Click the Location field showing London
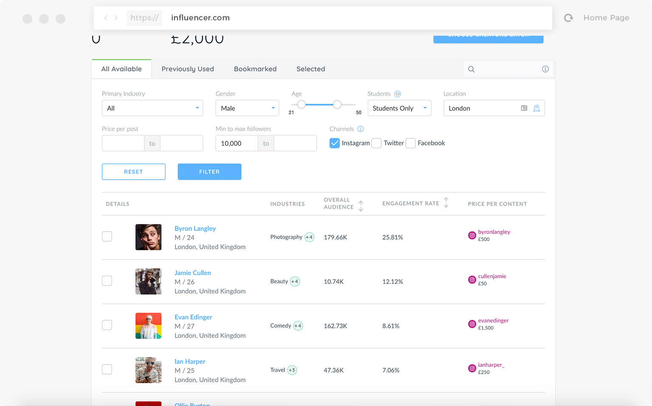Screen dimensions: 652x406 tap(494, 108)
